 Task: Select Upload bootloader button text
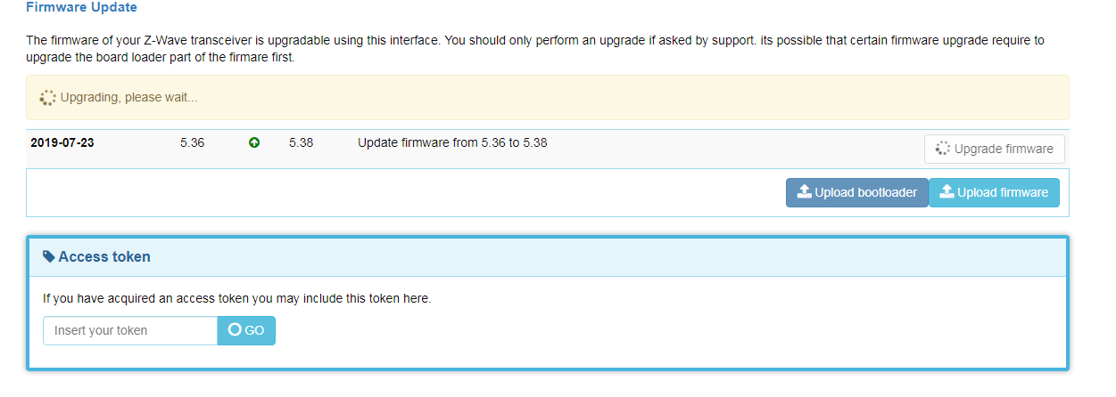coord(865,192)
